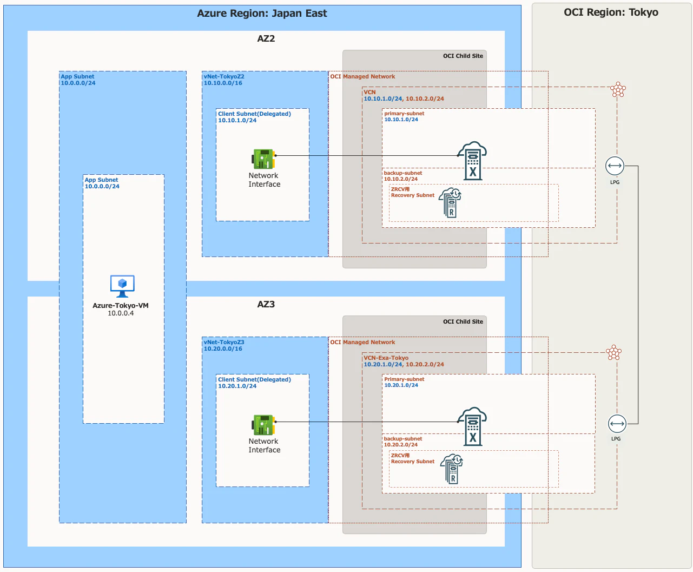Image resolution: width=693 pixels, height=572 pixels.
Task: Select the "Network Interface" caption in vNet-TokyoZ2
Action: (264, 180)
